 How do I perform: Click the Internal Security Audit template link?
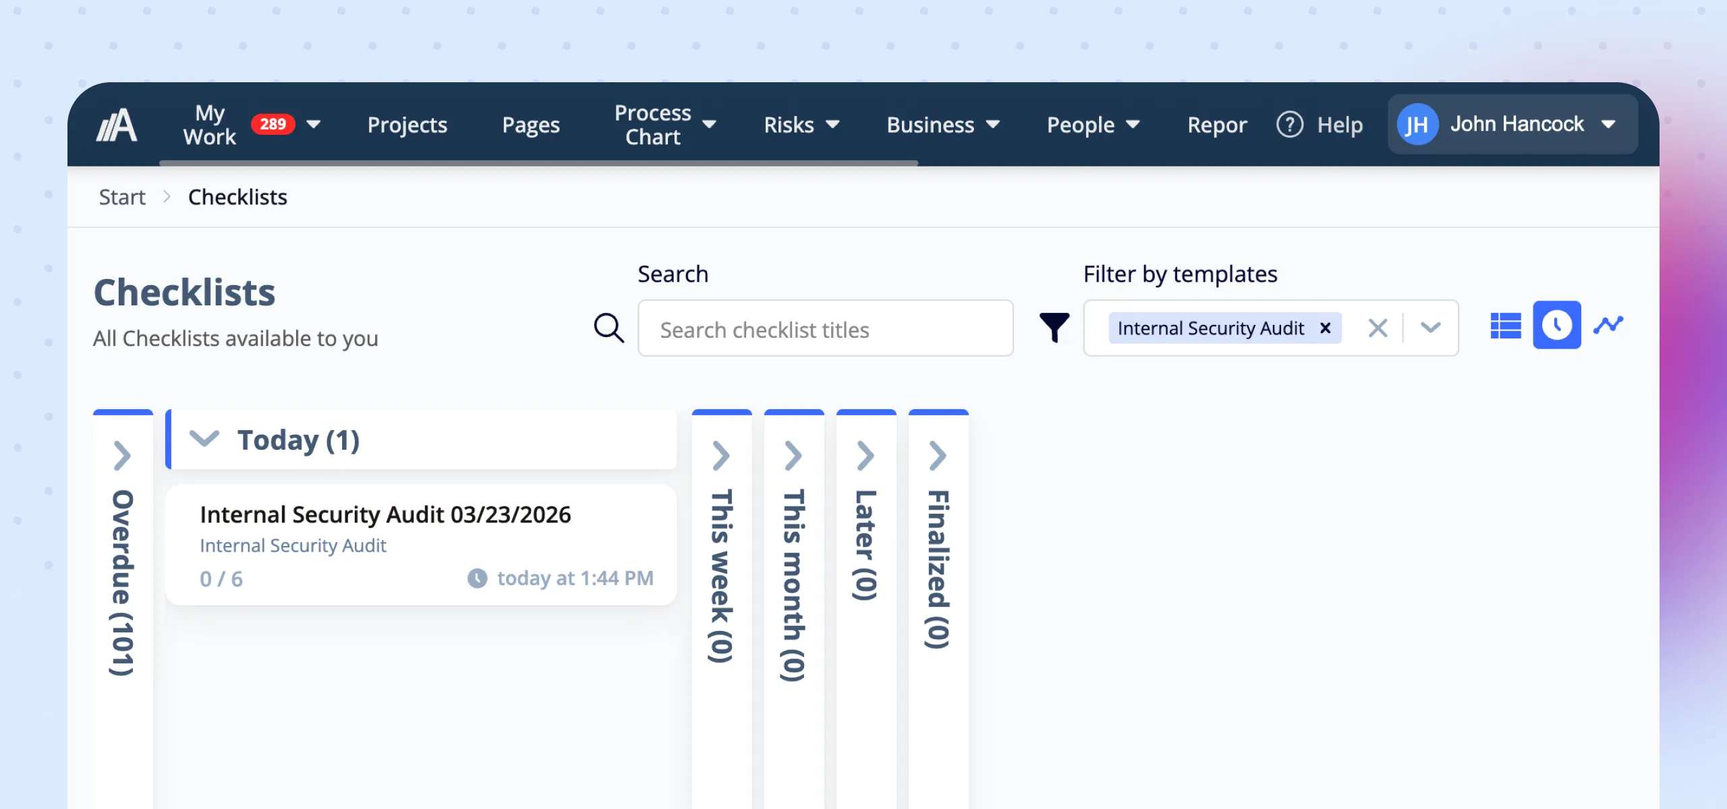coord(293,545)
